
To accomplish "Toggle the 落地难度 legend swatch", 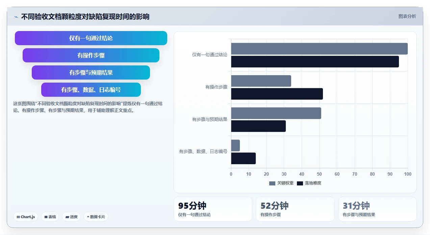I will click(300, 183).
